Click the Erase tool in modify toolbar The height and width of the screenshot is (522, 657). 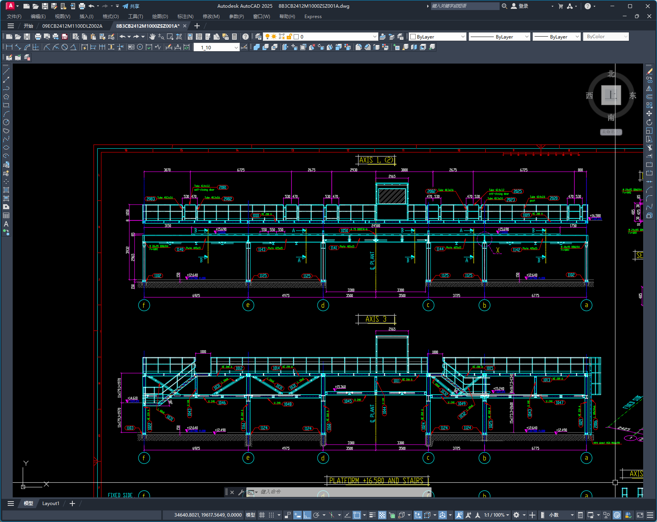coord(649,71)
